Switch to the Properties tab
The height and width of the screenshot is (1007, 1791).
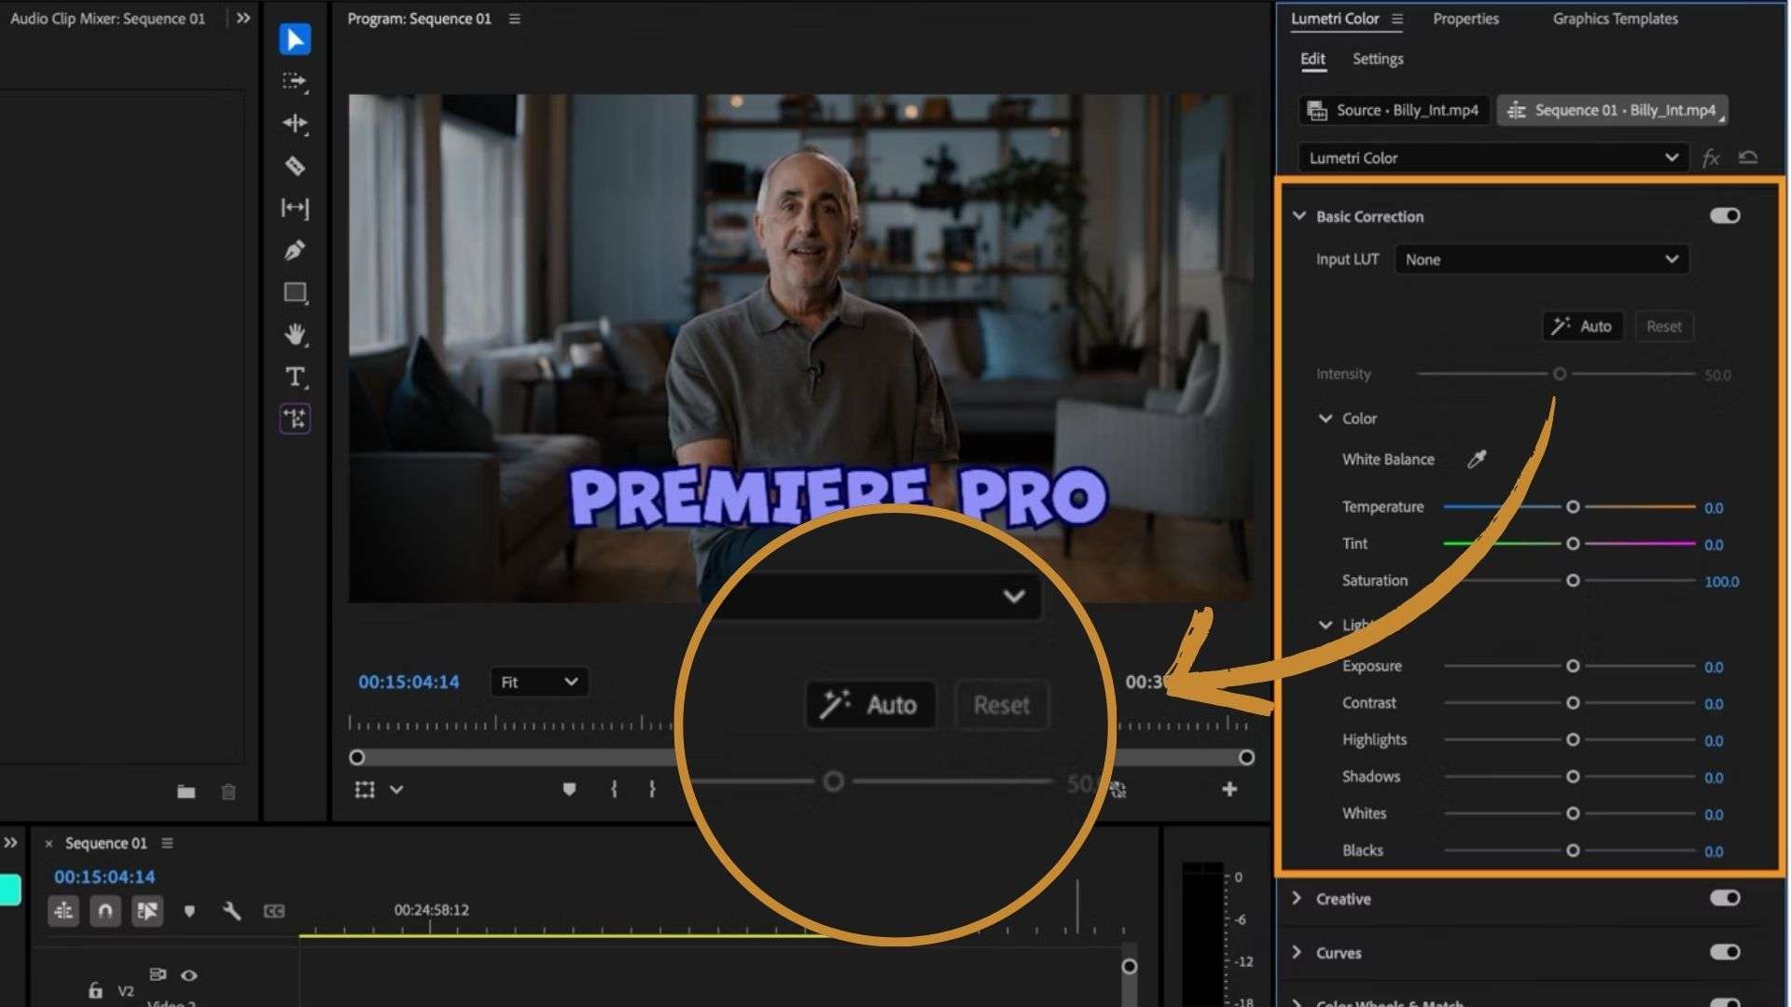pos(1465,19)
